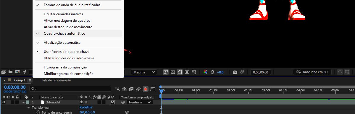Toggle mask and shape path visibility

180,72
